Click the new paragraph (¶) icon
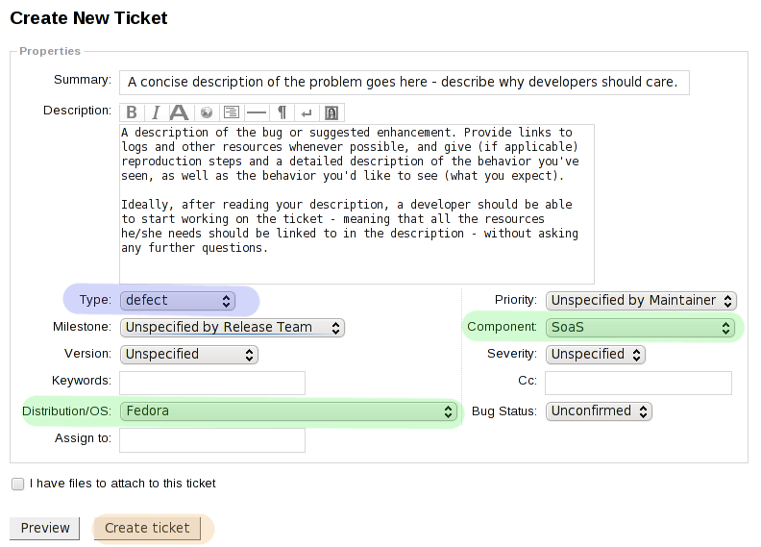The width and height of the screenshot is (761, 547). coord(282,112)
